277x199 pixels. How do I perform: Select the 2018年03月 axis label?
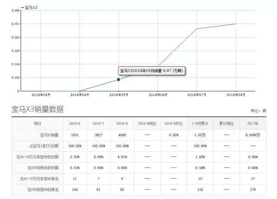point(41,95)
